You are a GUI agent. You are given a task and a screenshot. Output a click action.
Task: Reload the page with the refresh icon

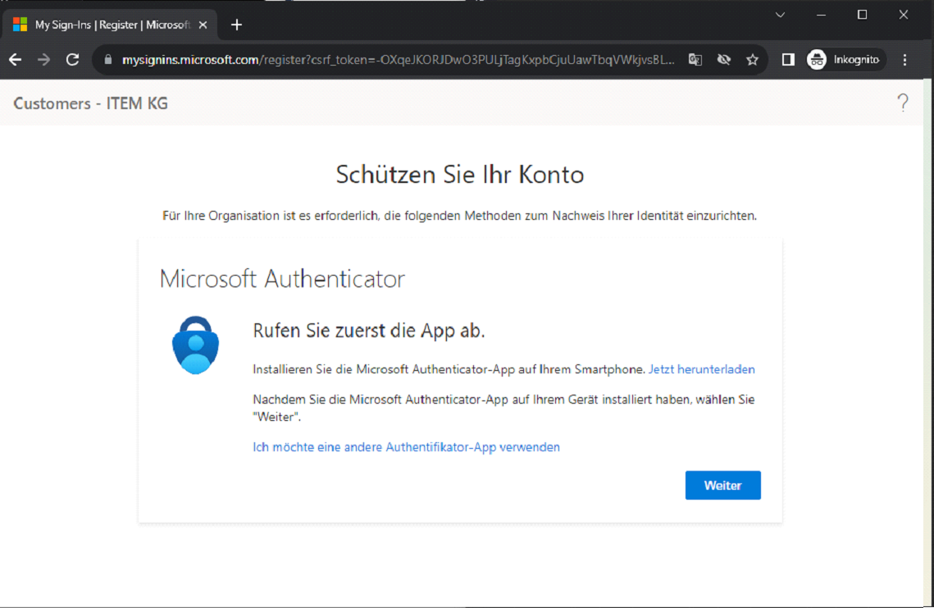(x=73, y=60)
